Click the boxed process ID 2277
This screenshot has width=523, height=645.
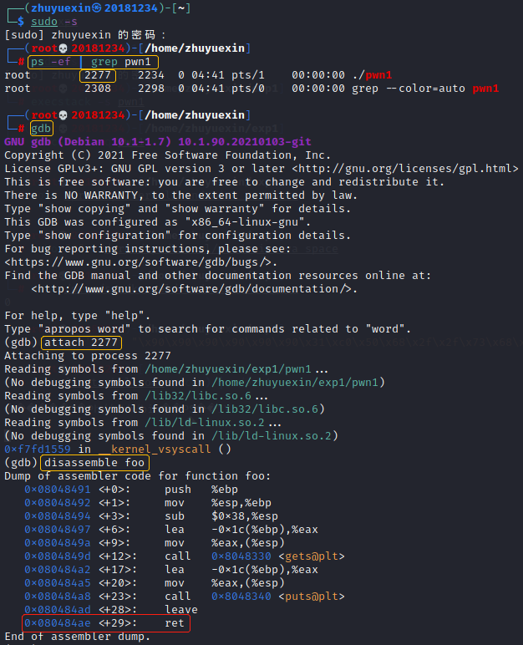coord(99,74)
